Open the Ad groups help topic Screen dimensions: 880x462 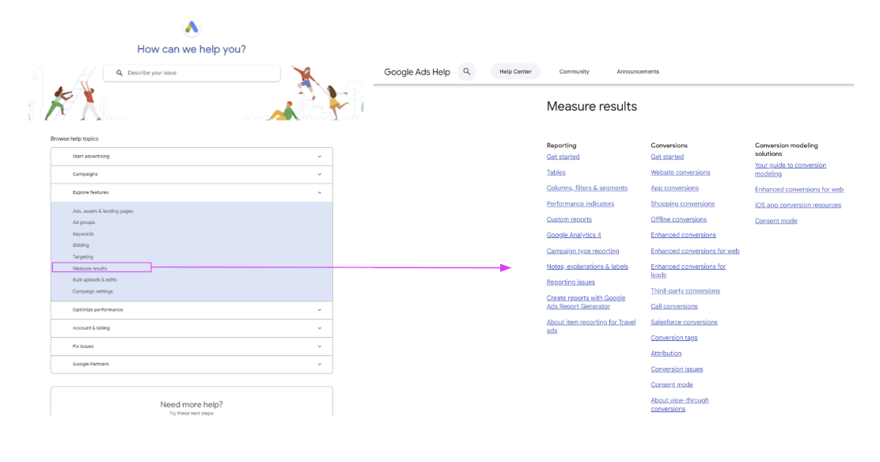point(84,222)
